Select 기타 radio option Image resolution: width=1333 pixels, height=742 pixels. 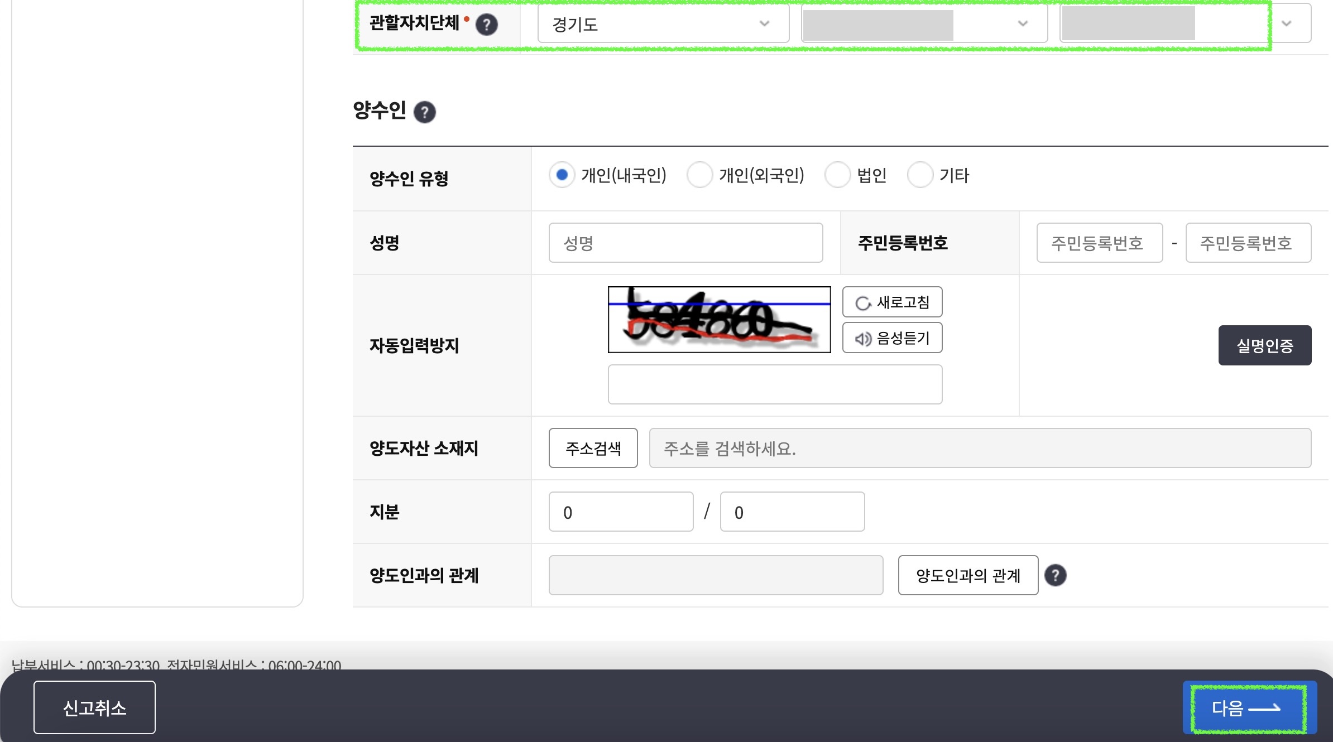click(x=920, y=175)
